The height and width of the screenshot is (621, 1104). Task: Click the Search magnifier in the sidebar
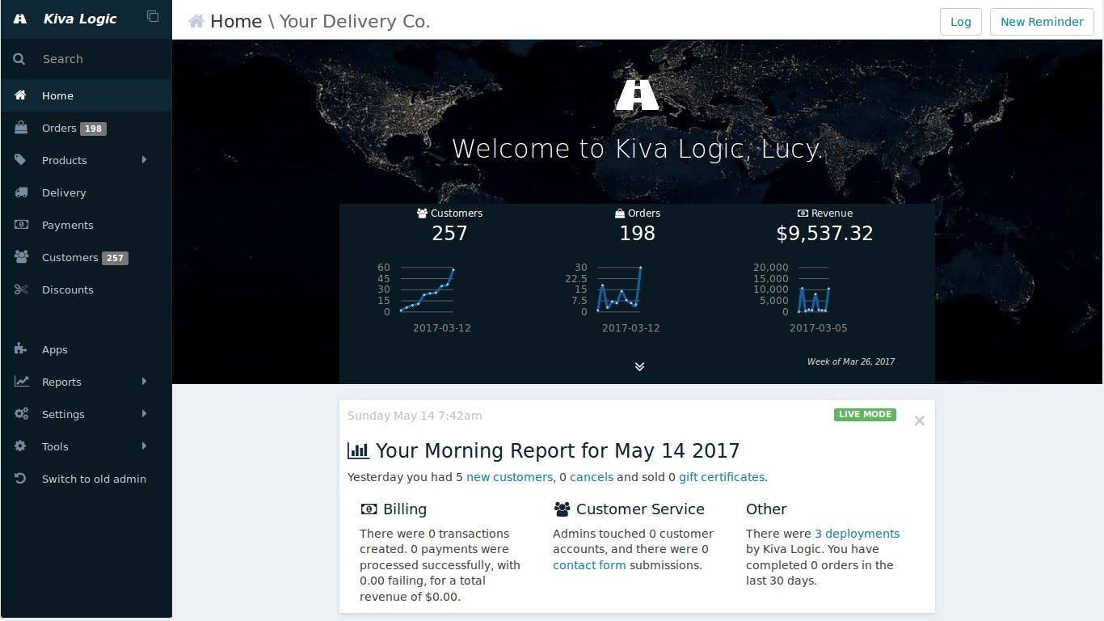[x=19, y=58]
